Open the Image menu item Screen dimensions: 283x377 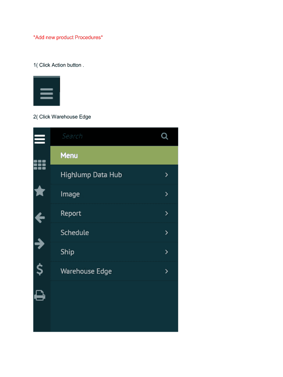114,194
